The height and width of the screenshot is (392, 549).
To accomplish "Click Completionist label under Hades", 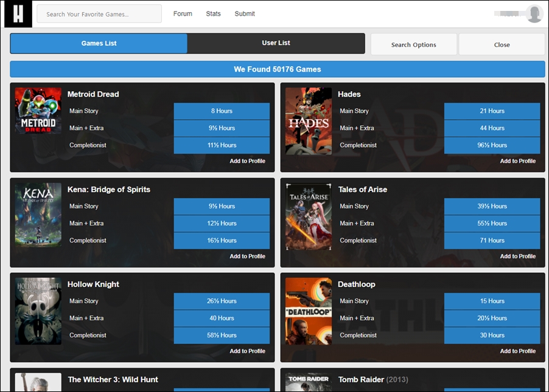I will [358, 145].
